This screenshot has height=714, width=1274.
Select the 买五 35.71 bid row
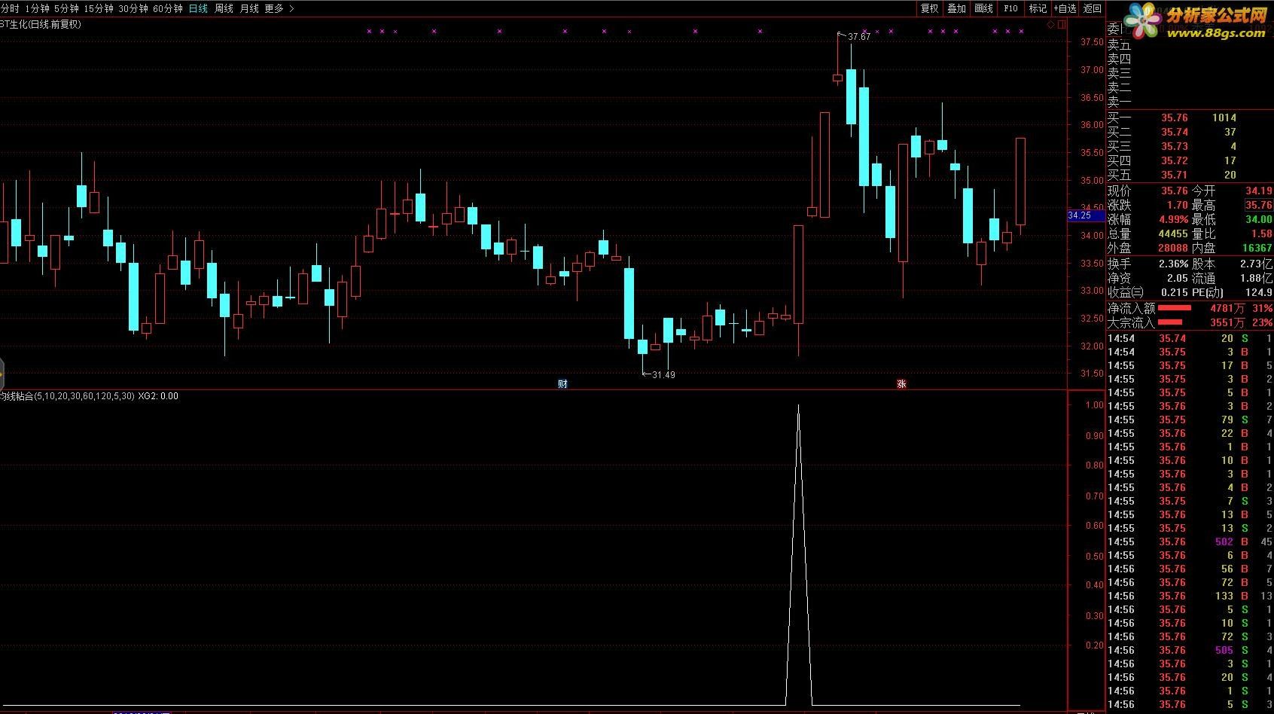[x=1189, y=175]
